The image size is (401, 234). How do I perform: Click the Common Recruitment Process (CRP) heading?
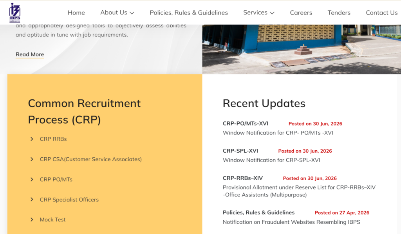(84, 112)
